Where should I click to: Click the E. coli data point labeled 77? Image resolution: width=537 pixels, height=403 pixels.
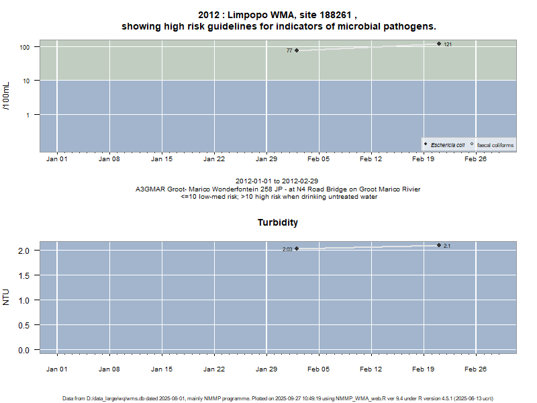(297, 50)
